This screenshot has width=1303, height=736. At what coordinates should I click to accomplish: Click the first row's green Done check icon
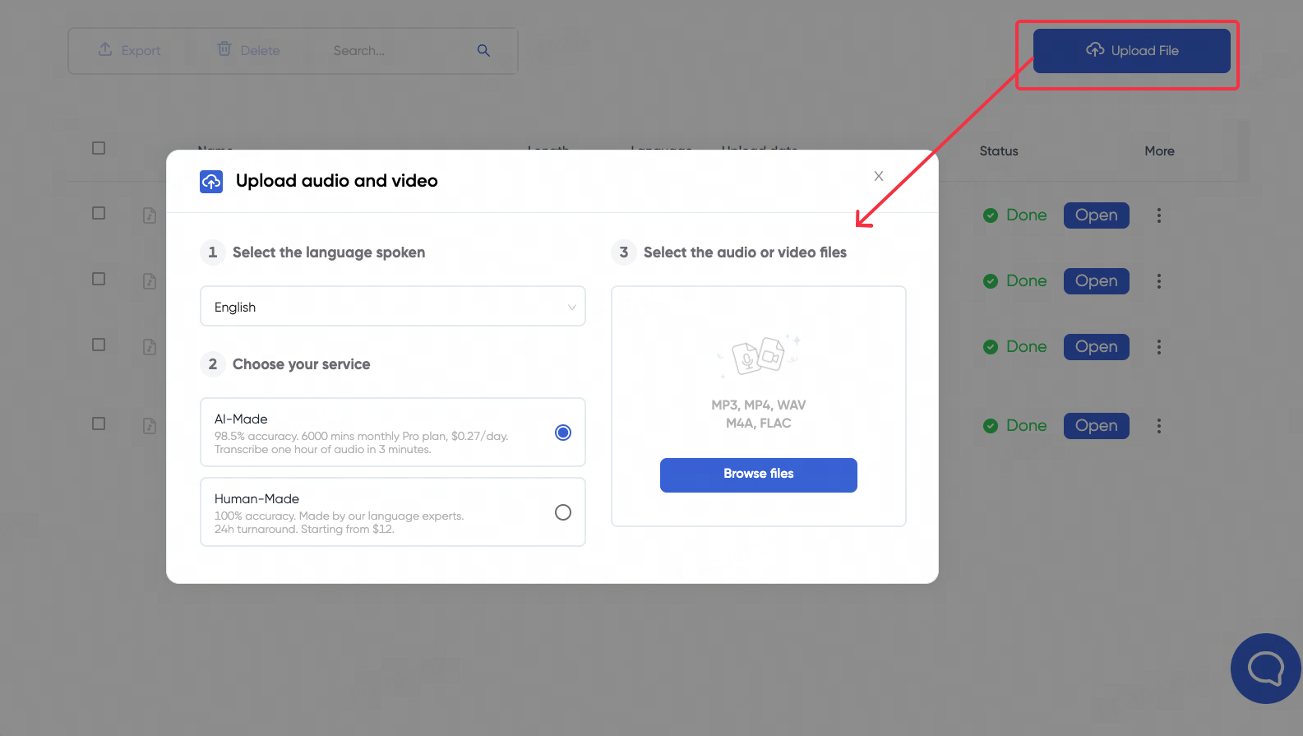click(991, 215)
